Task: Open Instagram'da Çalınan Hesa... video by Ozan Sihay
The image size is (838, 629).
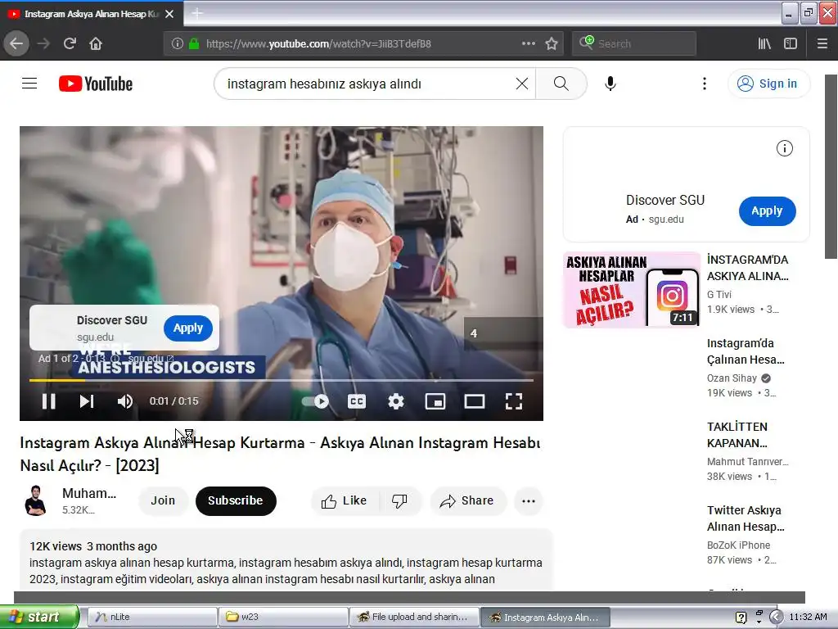Action: coord(746,351)
